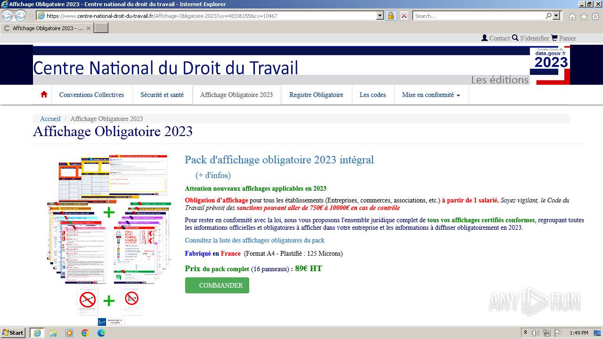The width and height of the screenshot is (603, 339).
Task: Click the Panier link
Action: point(568,38)
